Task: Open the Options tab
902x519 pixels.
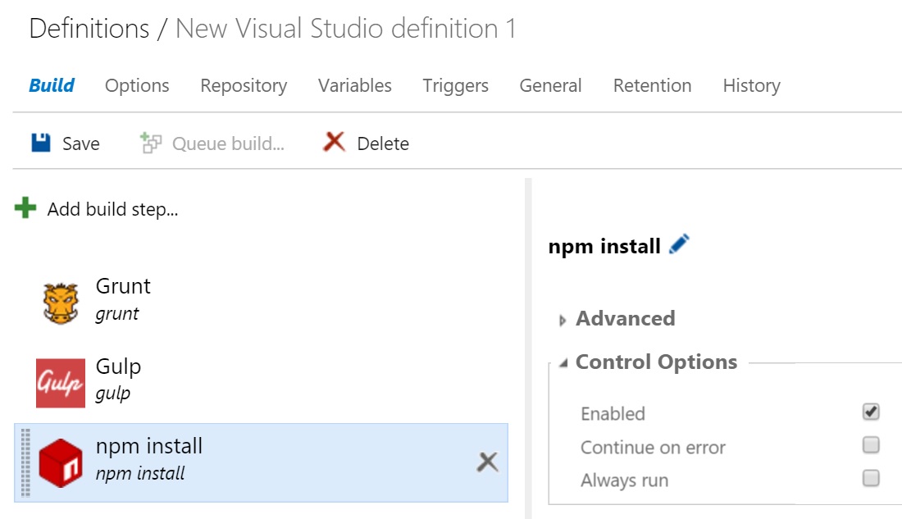Action: point(137,86)
